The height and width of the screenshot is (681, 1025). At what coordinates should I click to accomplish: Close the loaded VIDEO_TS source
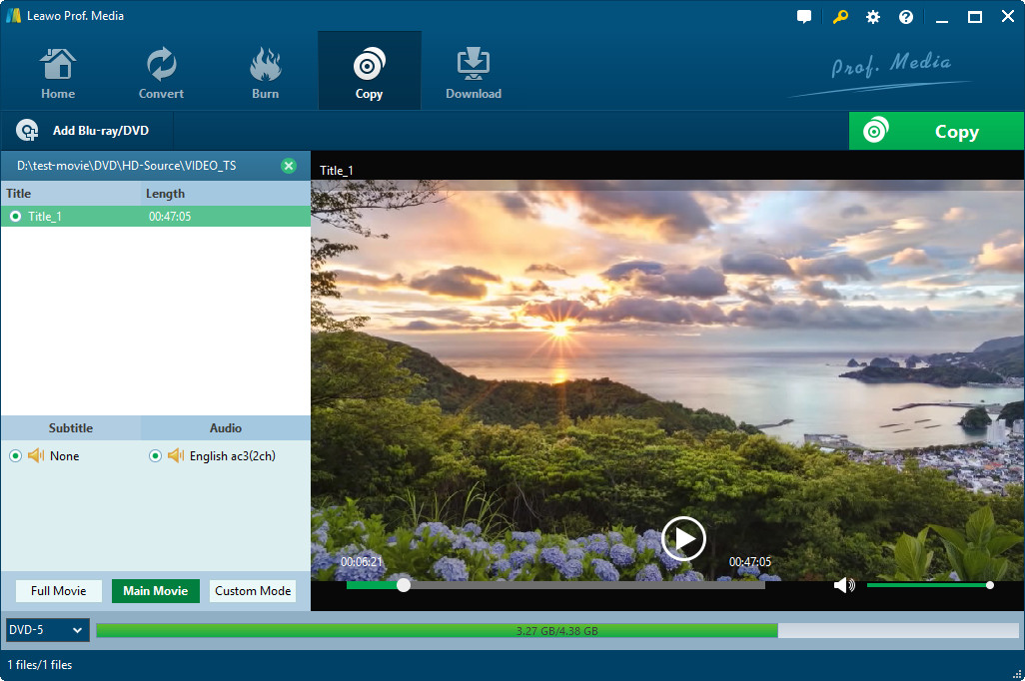click(x=289, y=166)
